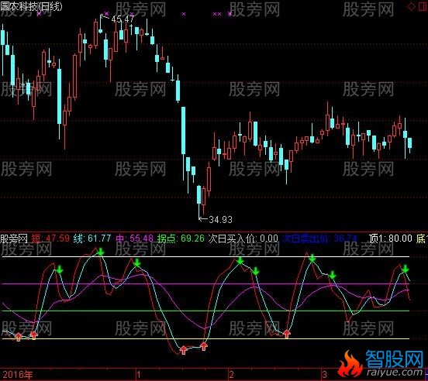This screenshot has height=381, width=428.
Task: Select the 线: 61.77 indicator value
Action: pos(92,239)
